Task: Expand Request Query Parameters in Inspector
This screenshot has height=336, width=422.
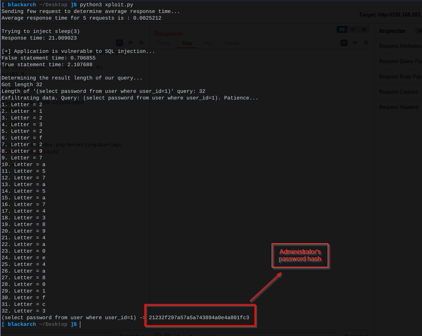Action: click(x=399, y=61)
